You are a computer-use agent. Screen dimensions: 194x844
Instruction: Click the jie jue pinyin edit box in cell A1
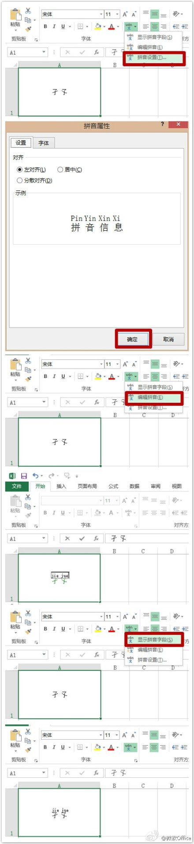(x=60, y=575)
